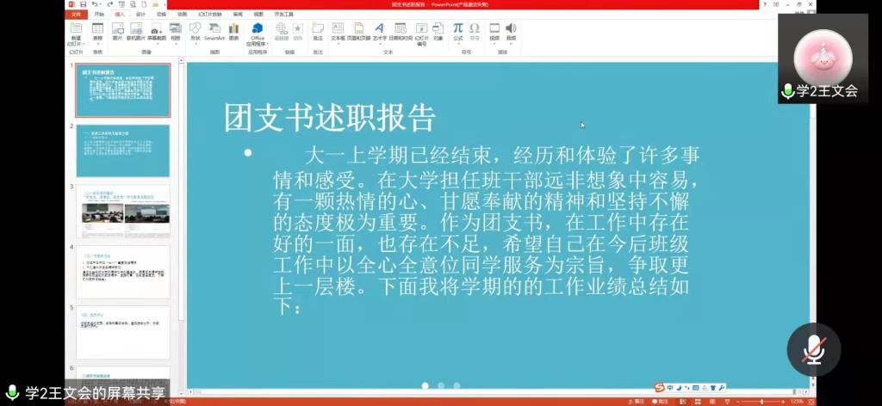Select slide 3 thumbnail with photos
The height and width of the screenshot is (406, 882).
[123, 211]
